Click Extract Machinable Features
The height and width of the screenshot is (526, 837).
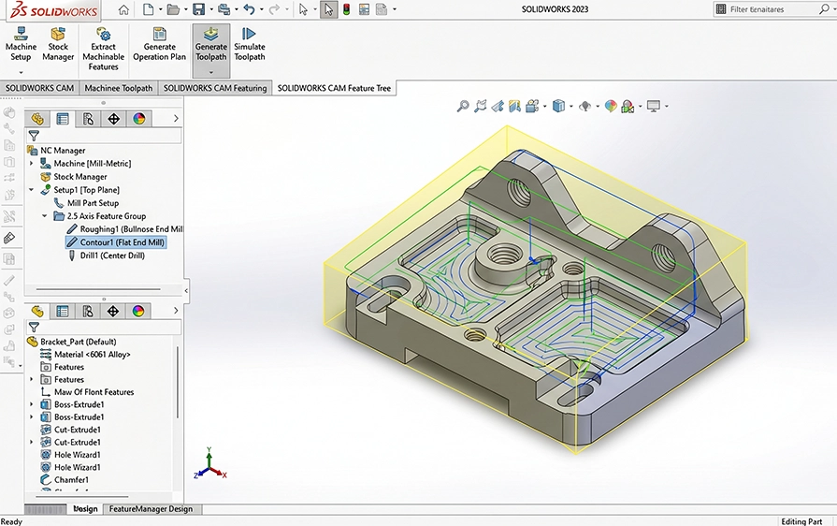103,49
